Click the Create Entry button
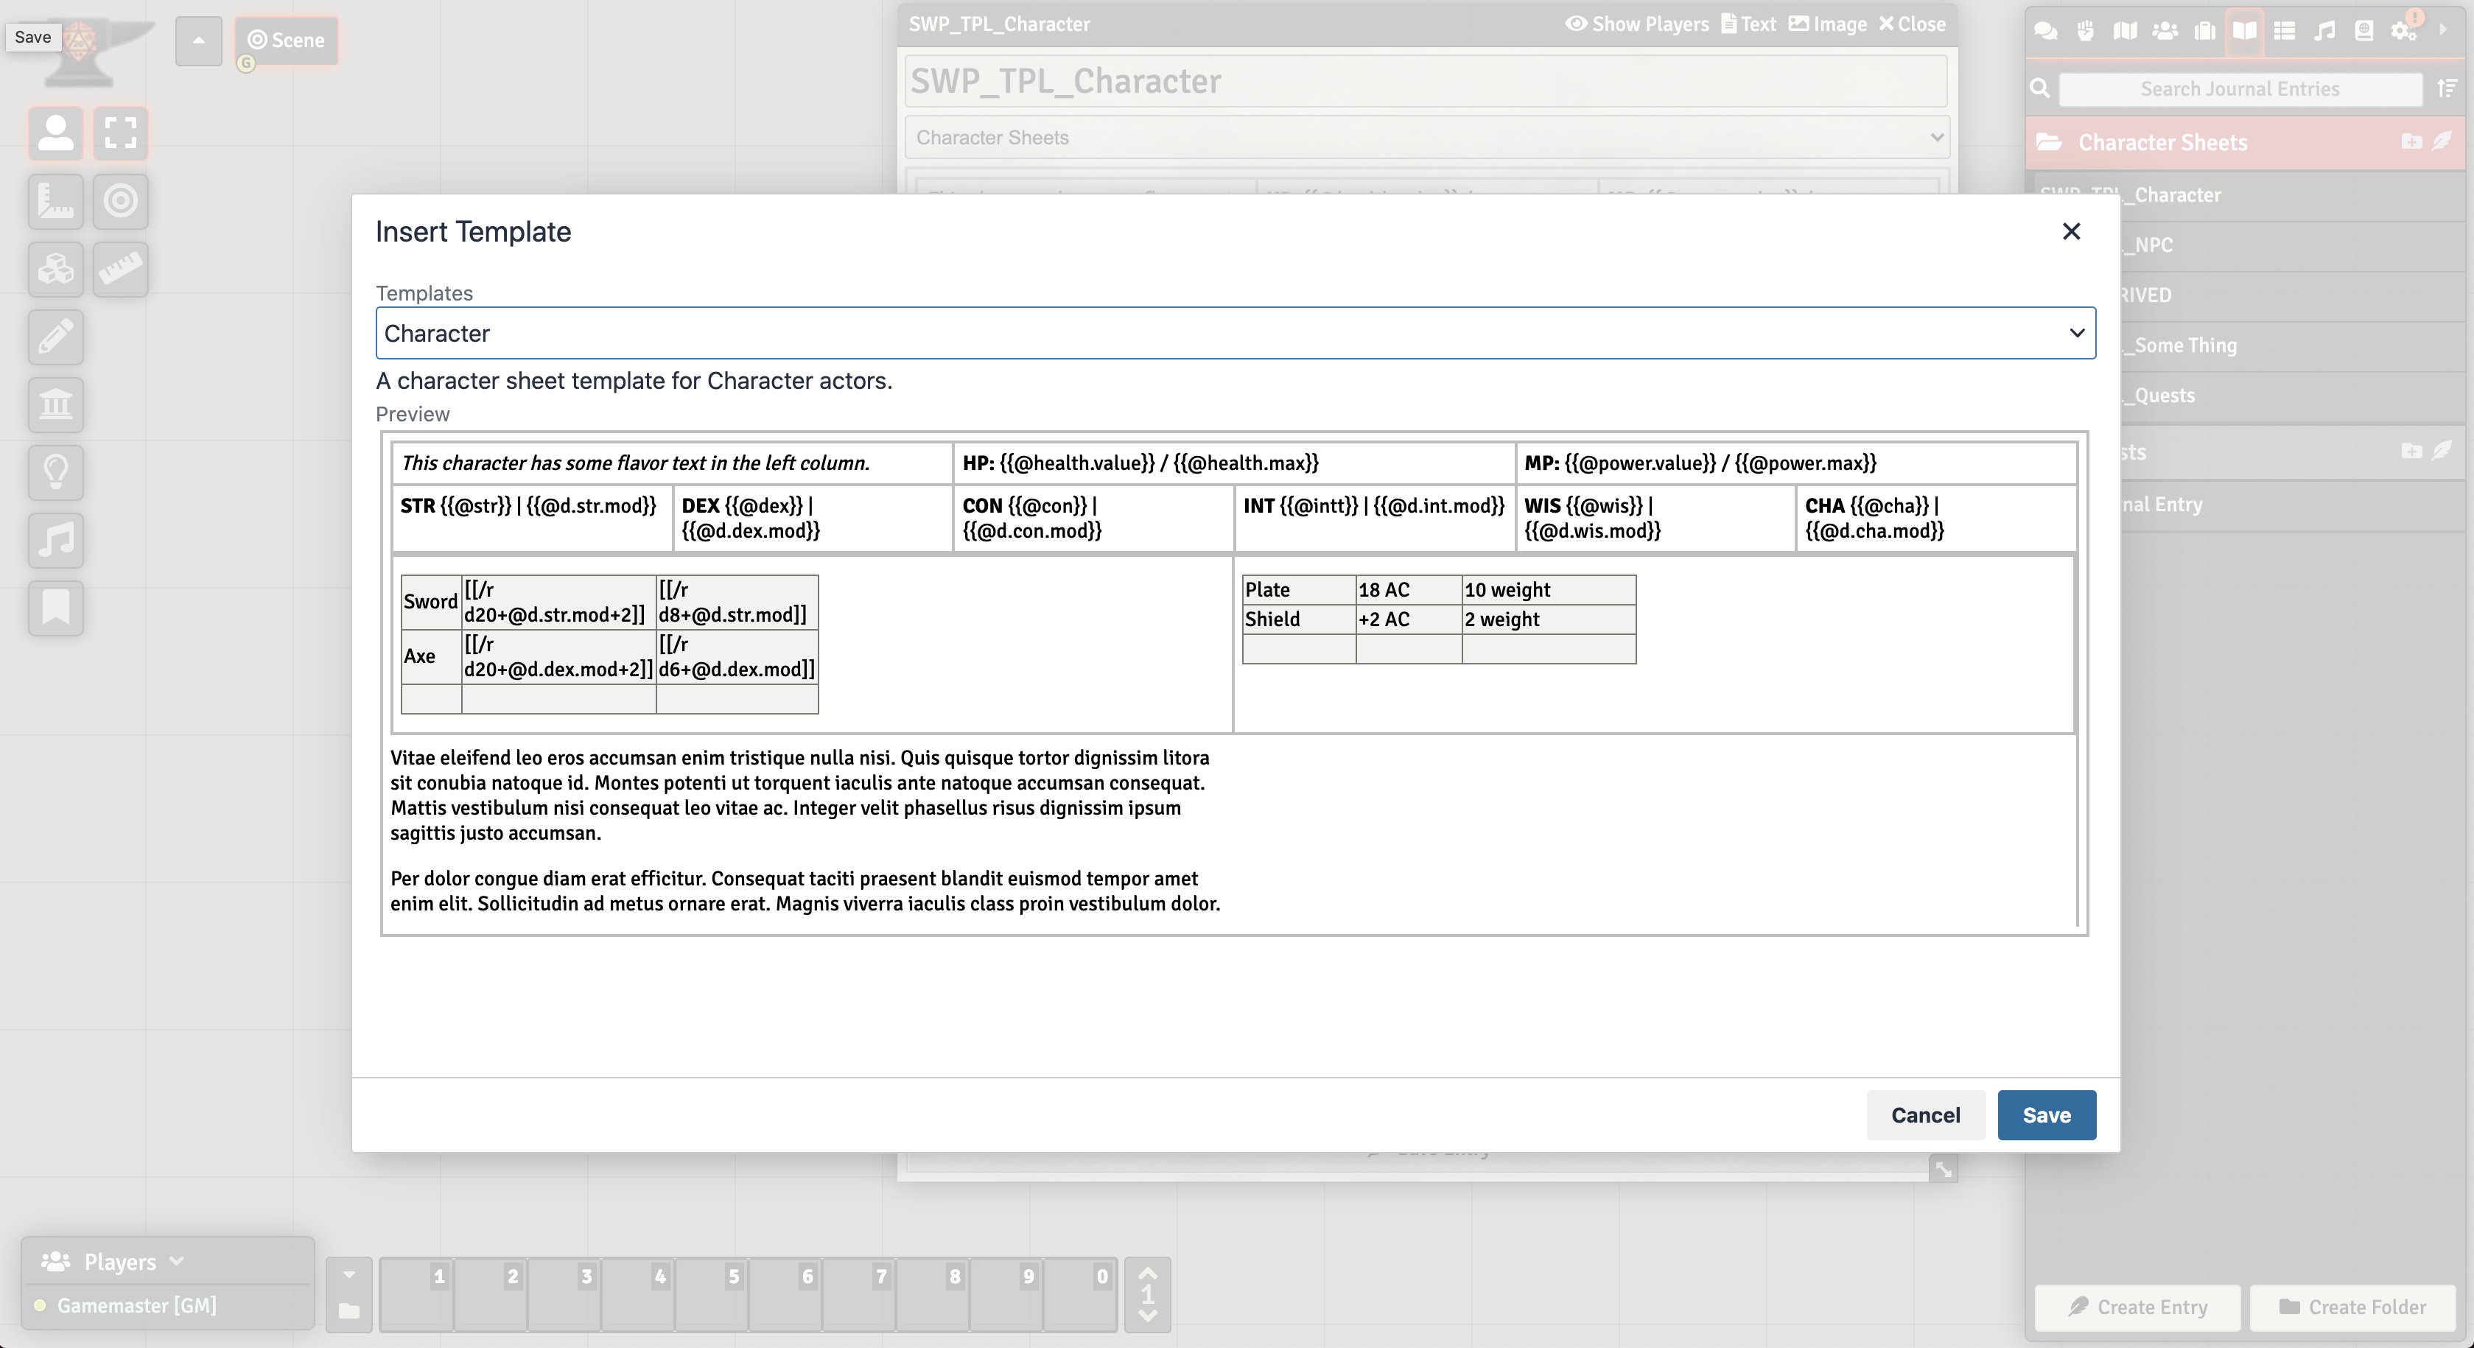Viewport: 2474px width, 1348px height. 2138,1307
